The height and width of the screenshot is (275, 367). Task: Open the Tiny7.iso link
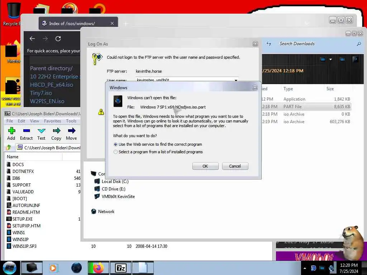[x=41, y=93]
